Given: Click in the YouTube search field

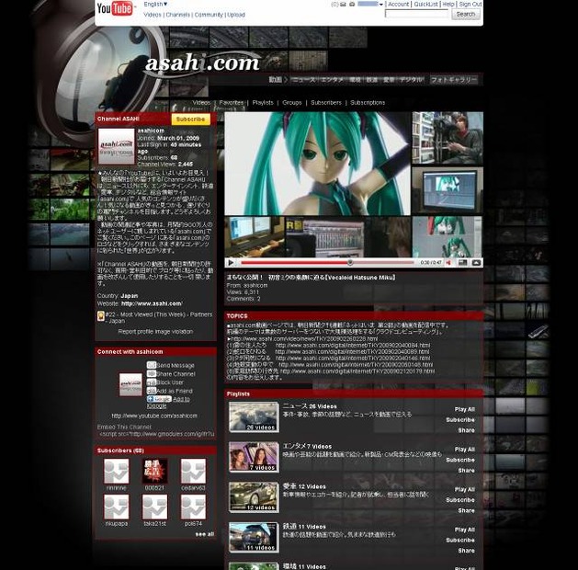Looking at the screenshot, I should (416, 14).
